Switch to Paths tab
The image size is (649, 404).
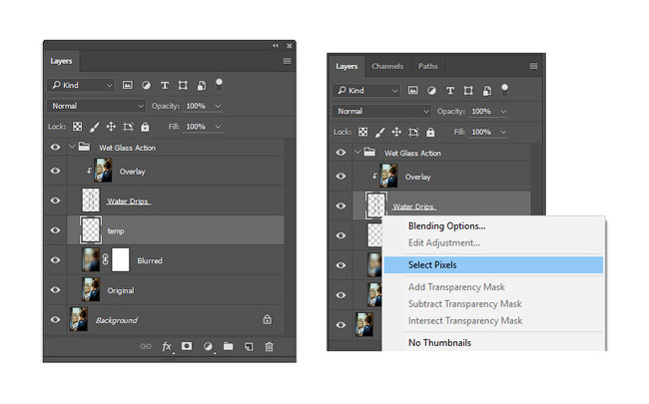(x=428, y=66)
